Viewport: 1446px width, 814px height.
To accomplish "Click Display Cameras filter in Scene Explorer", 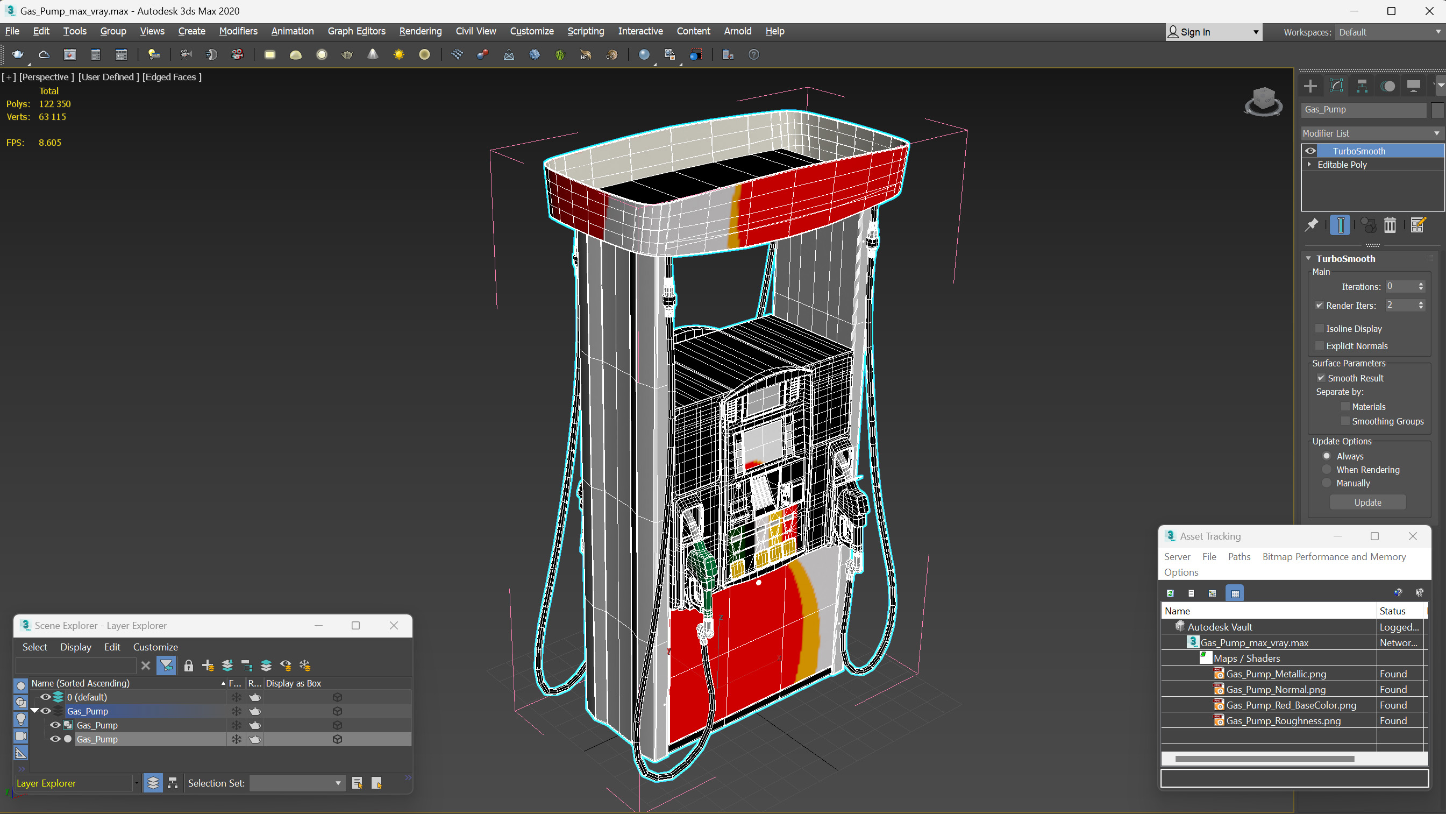I will (x=21, y=736).
